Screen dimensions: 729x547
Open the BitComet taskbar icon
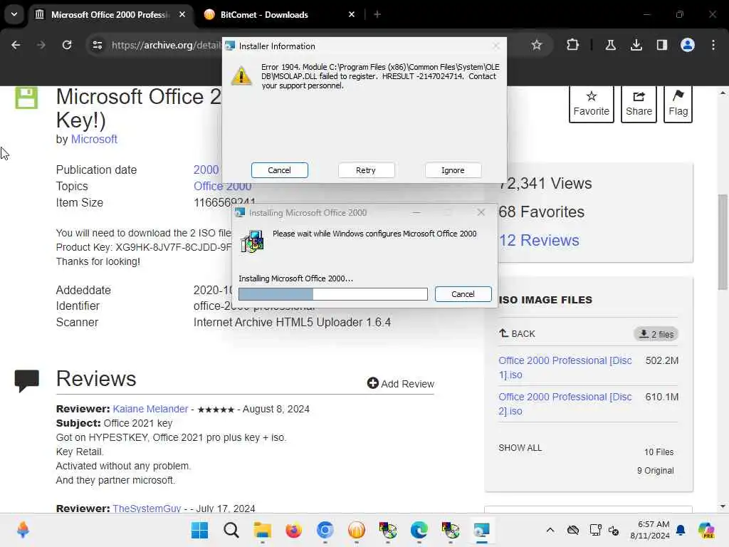[x=356, y=530]
